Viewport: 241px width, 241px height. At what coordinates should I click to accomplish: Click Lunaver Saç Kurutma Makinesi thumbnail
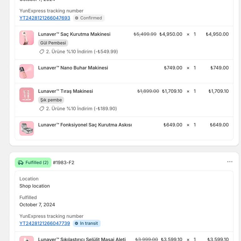(27, 38)
